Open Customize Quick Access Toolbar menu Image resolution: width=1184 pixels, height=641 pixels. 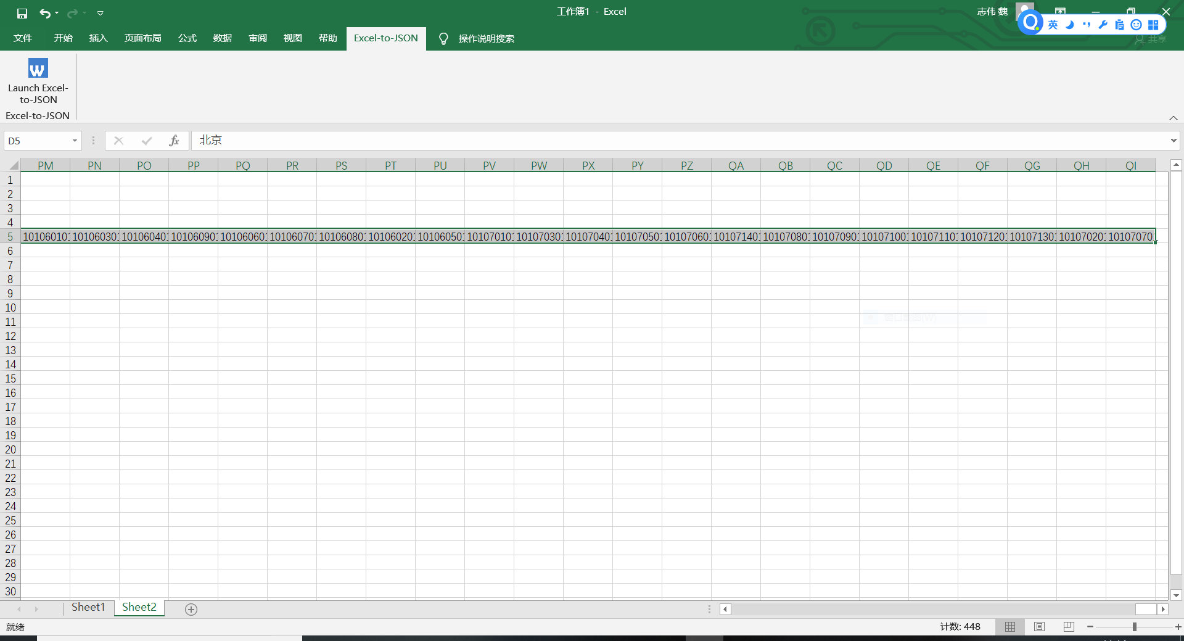tap(100, 13)
